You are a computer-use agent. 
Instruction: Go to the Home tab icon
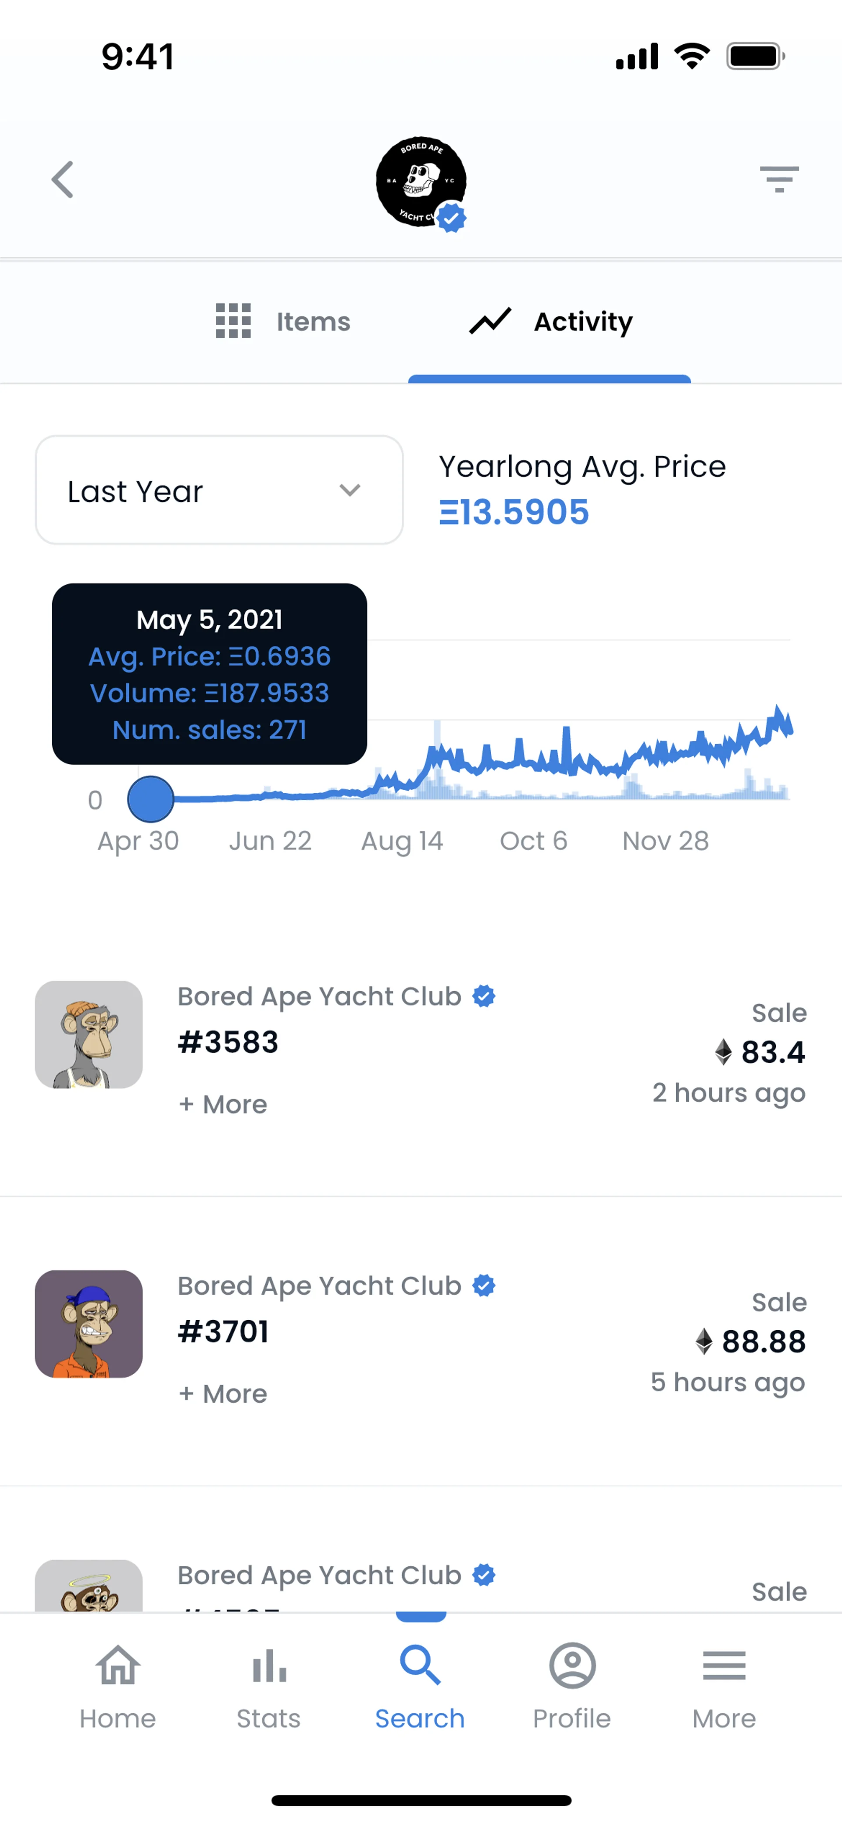118,1666
